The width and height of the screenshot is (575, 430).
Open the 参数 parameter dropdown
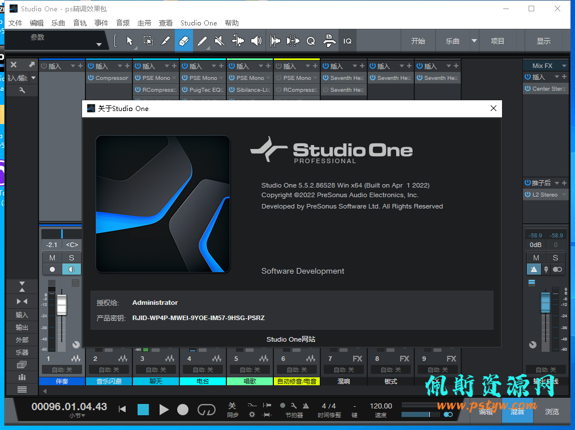pos(98,44)
